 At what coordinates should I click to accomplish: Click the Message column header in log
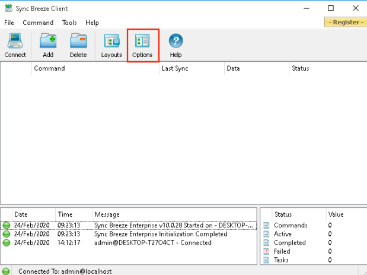(x=174, y=214)
